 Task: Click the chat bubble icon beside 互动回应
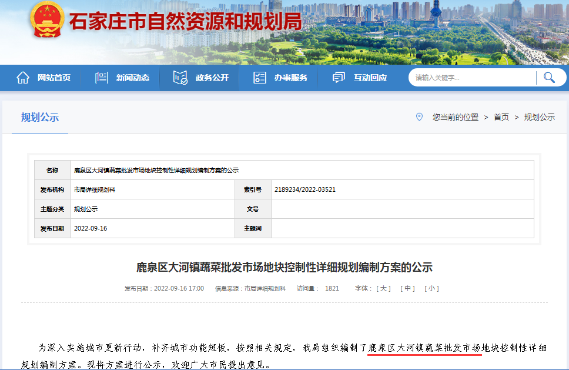tap(339, 78)
